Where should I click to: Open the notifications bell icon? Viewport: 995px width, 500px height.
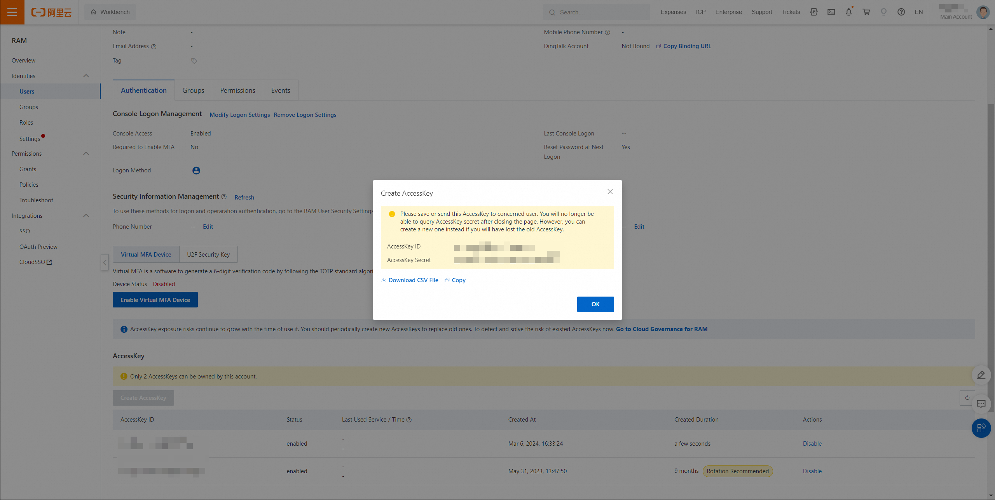pyautogui.click(x=848, y=12)
